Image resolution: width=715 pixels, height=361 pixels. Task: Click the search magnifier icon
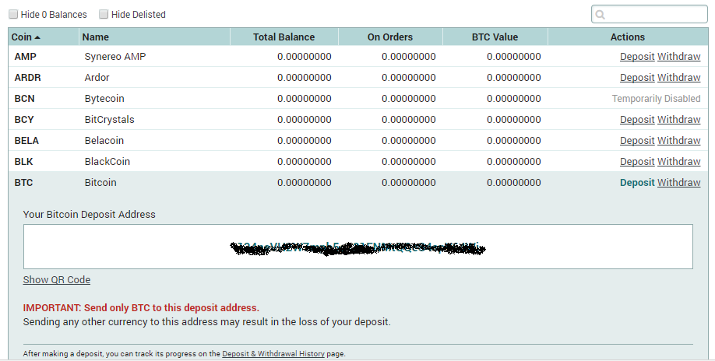pyautogui.click(x=601, y=15)
